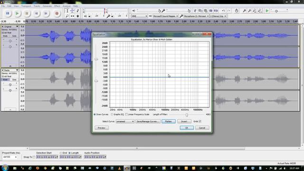Image resolution: width=304 pixels, height=171 pixels.
Task: Click the Zoom In toolbar icon
Action: click(245, 10)
